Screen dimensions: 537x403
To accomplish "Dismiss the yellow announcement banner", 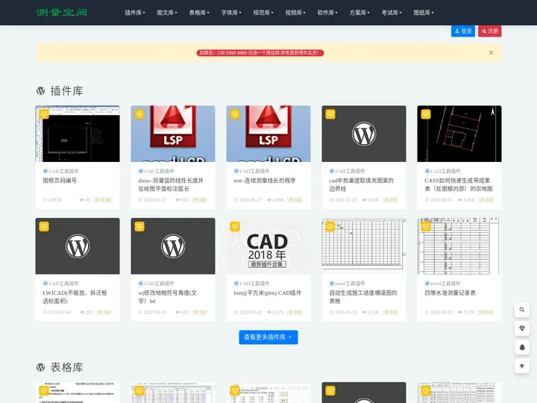I will [x=491, y=53].
